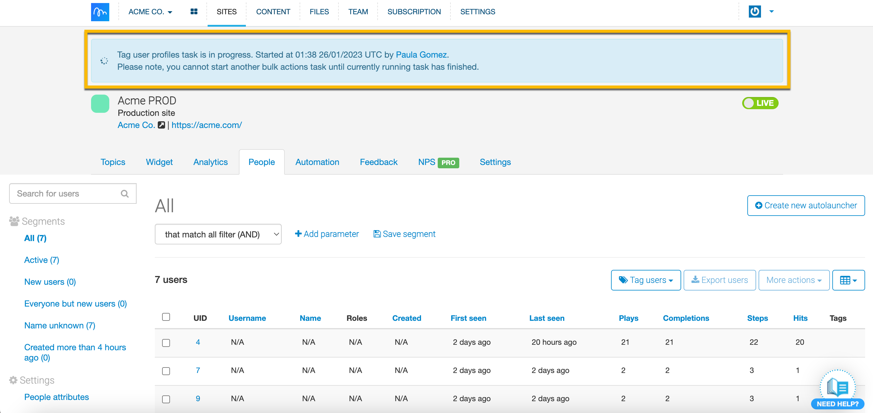Click the power user avatar icon

[754, 12]
